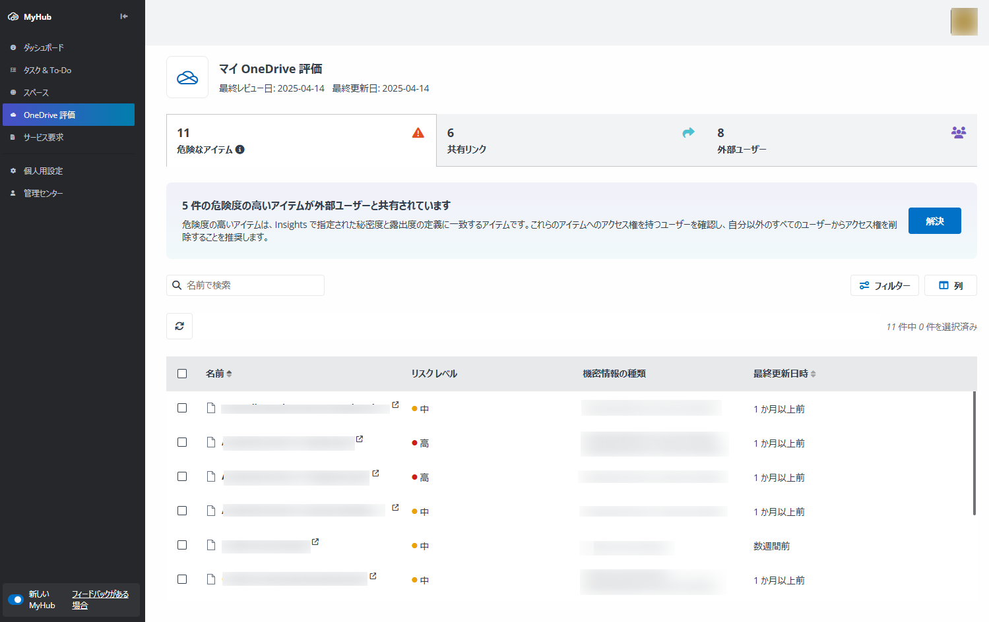Click the table's vertical scrollbar
989x622 pixels.
[x=974, y=453]
